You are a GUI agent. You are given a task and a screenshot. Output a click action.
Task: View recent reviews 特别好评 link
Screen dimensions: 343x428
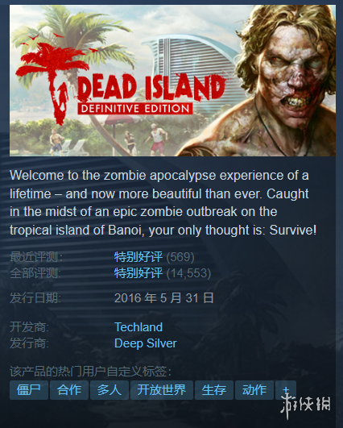[x=138, y=257]
